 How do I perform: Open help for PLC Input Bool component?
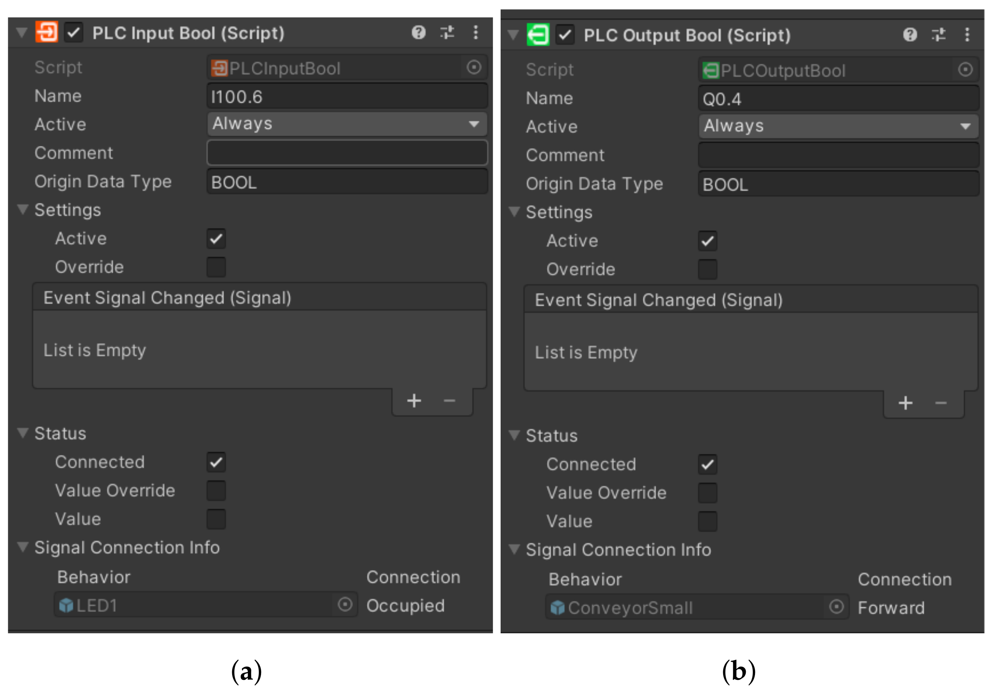[x=418, y=33]
